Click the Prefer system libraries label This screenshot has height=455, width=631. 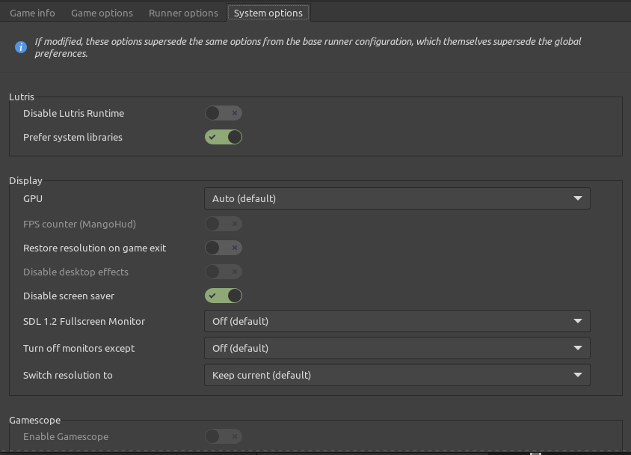73,137
